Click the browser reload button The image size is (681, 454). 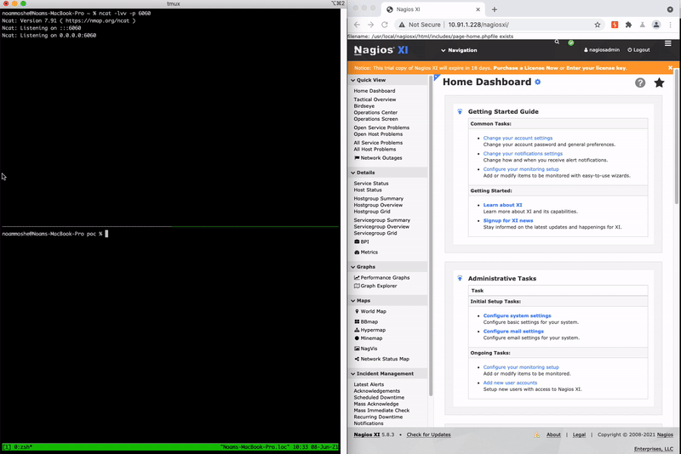click(x=385, y=25)
